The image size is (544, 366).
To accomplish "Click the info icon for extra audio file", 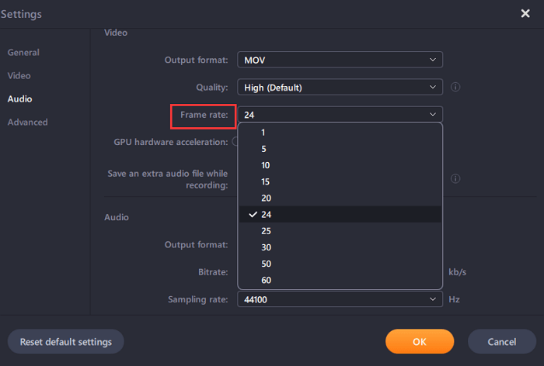I will [x=455, y=178].
